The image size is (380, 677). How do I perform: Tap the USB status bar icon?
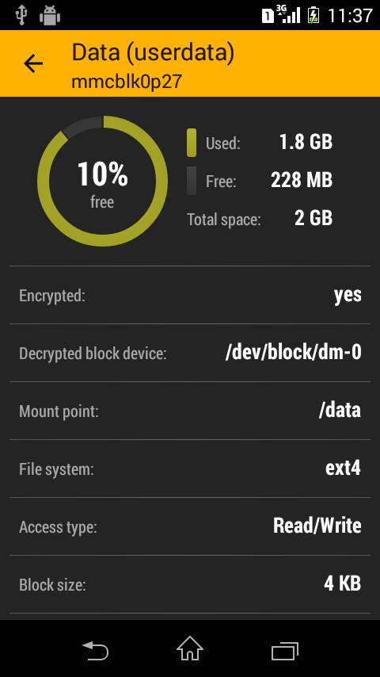pyautogui.click(x=21, y=15)
